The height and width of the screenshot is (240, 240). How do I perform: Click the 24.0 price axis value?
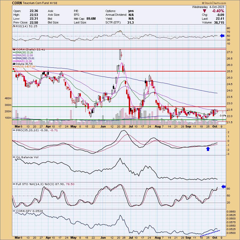coord(229,91)
